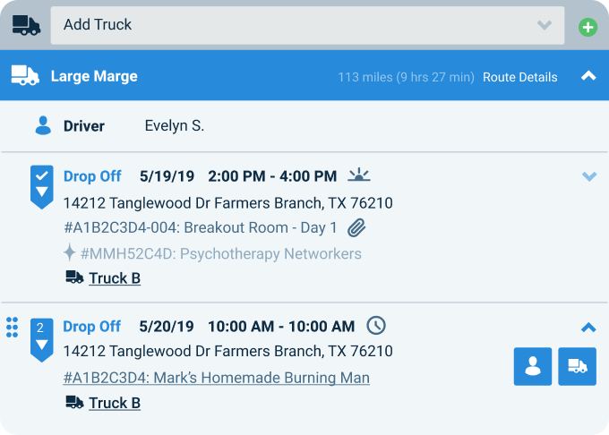Open Mark's Homemade Burning Man order link
The width and height of the screenshot is (609, 435).
(x=217, y=378)
